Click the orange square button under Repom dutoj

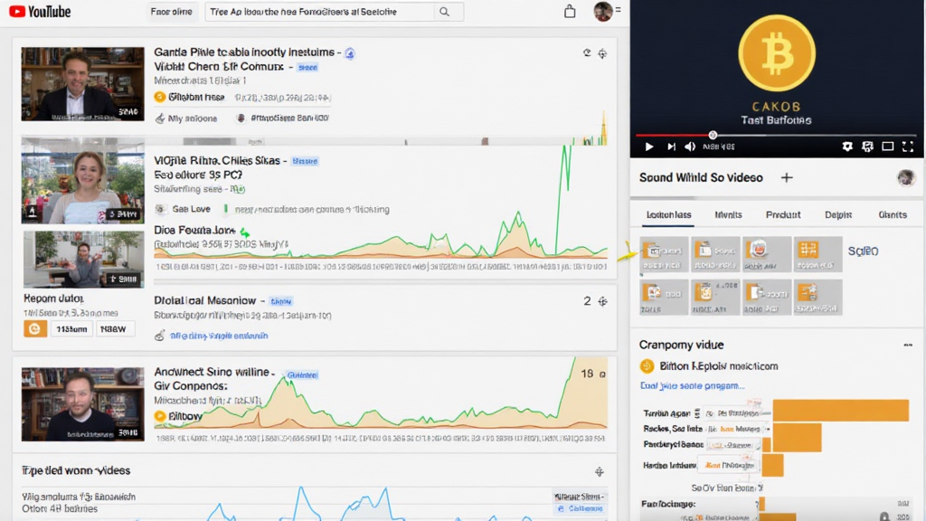(x=34, y=328)
